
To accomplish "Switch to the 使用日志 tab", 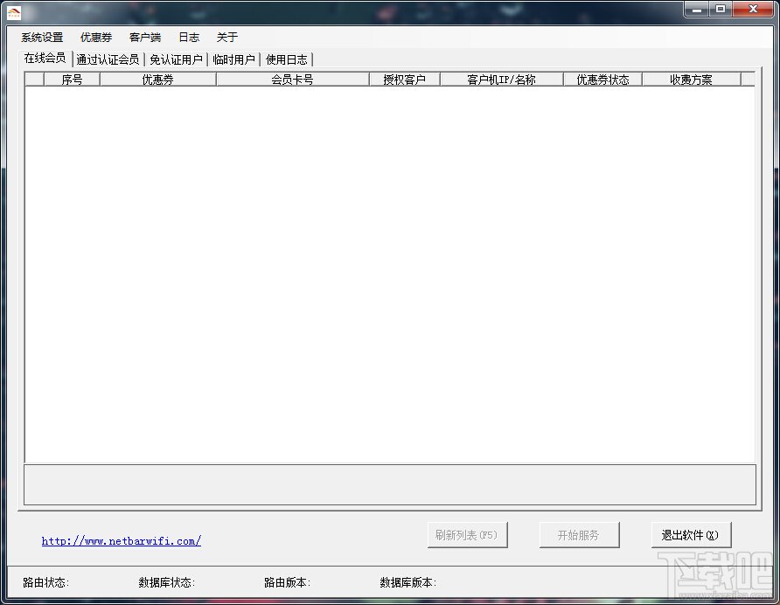I will (287, 59).
